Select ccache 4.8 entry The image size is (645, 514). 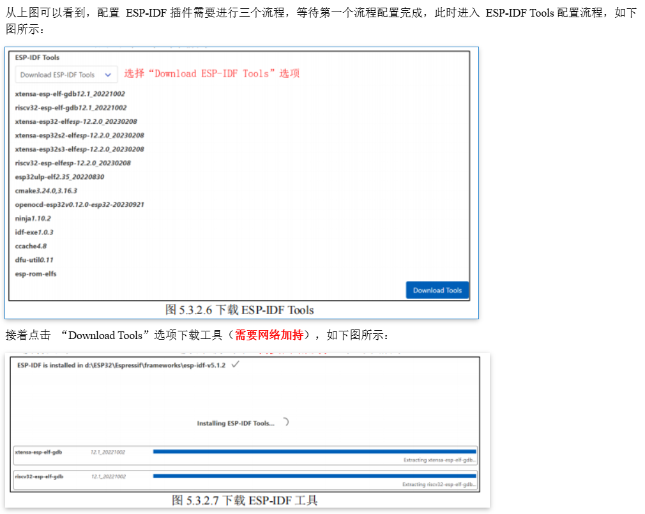[31, 246]
